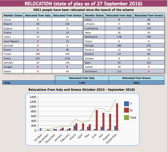
Task: Select the Netherlands row label
Action: click(91, 37)
